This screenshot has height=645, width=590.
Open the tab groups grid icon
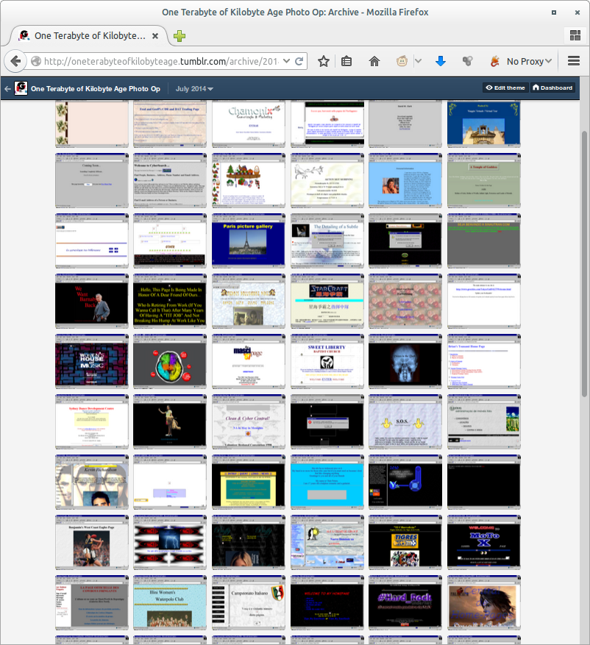pyautogui.click(x=574, y=35)
